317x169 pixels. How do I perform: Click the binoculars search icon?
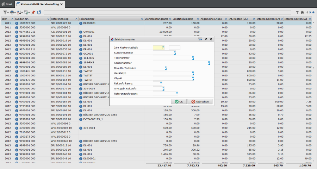tap(302, 12)
